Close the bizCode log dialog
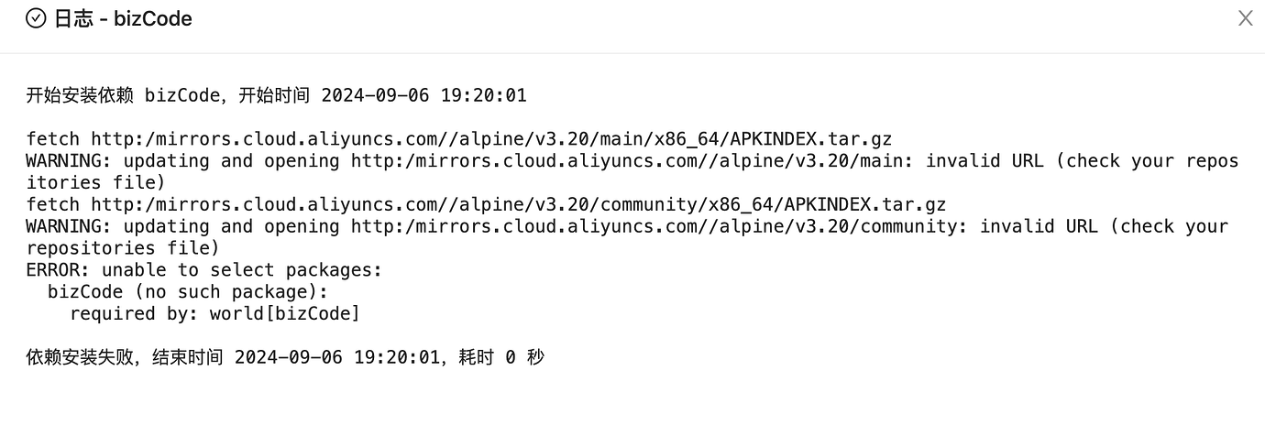 pyautogui.click(x=1245, y=18)
